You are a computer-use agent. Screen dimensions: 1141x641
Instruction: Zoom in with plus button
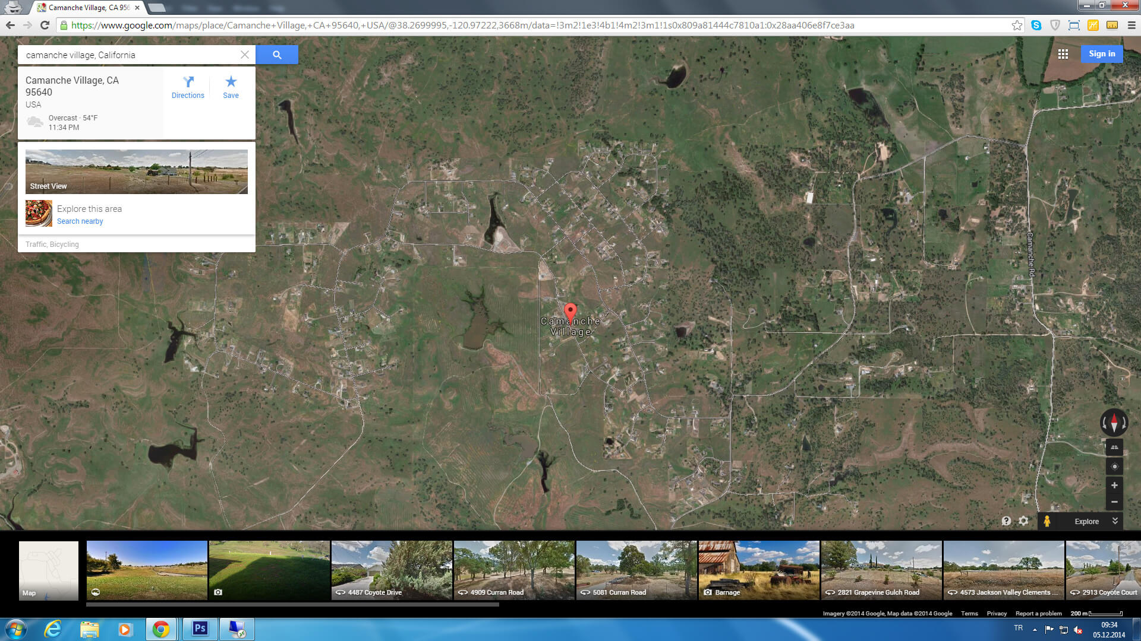point(1114,485)
